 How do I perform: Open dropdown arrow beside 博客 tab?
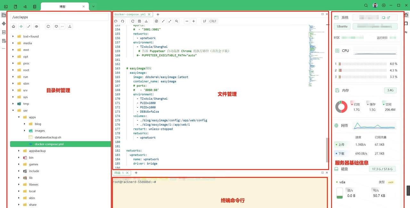pyautogui.click(x=93, y=6)
